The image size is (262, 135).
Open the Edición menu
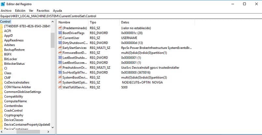pyautogui.click(x=20, y=11)
